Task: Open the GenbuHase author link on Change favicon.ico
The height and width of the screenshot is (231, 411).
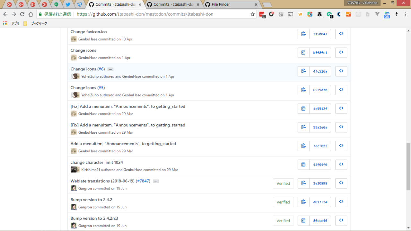Action: 88,39
